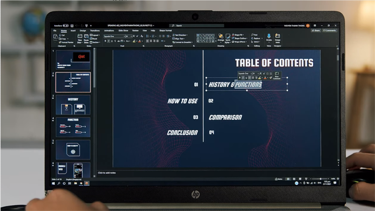This screenshot has width=375, height=211.
Task: Start Slide Show from status bar icon
Action: 306,179
